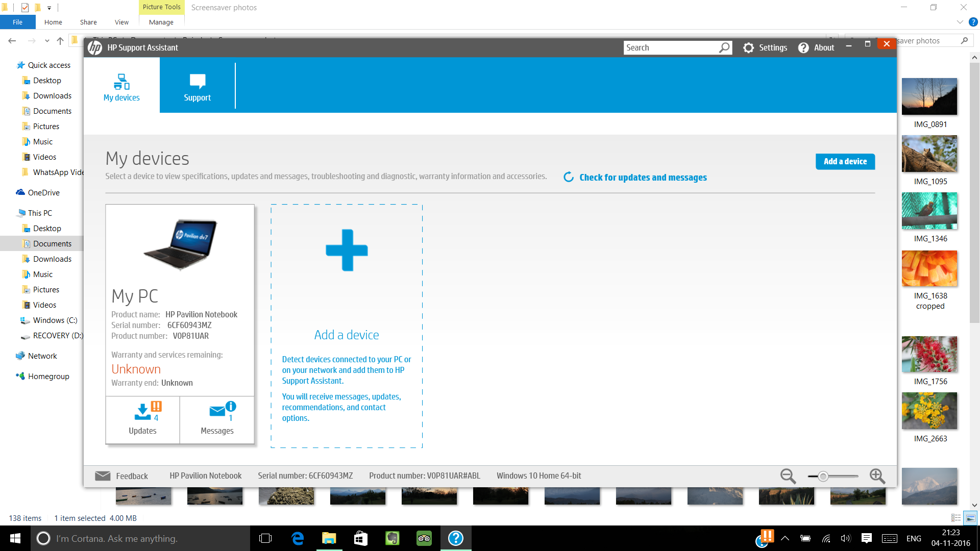Viewport: 980px width, 551px height.
Task: Open the View ribbon tab in Explorer
Action: pyautogui.click(x=121, y=22)
